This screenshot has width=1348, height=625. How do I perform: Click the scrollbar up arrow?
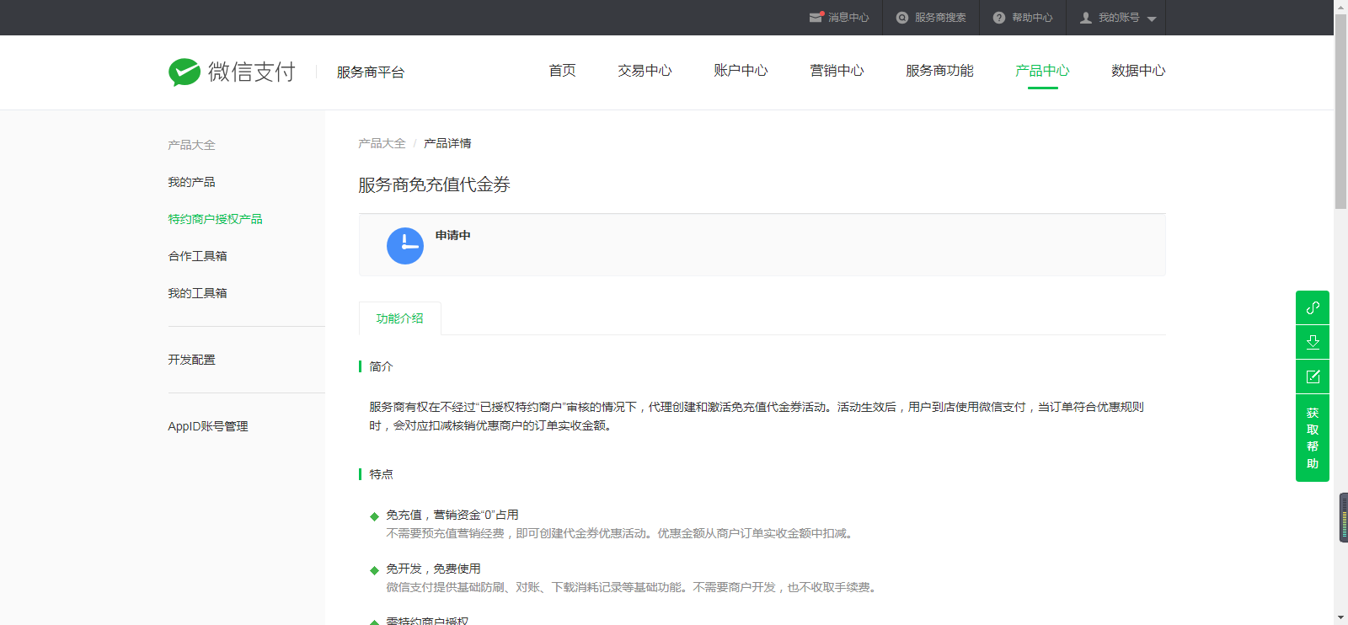[x=1340, y=6]
